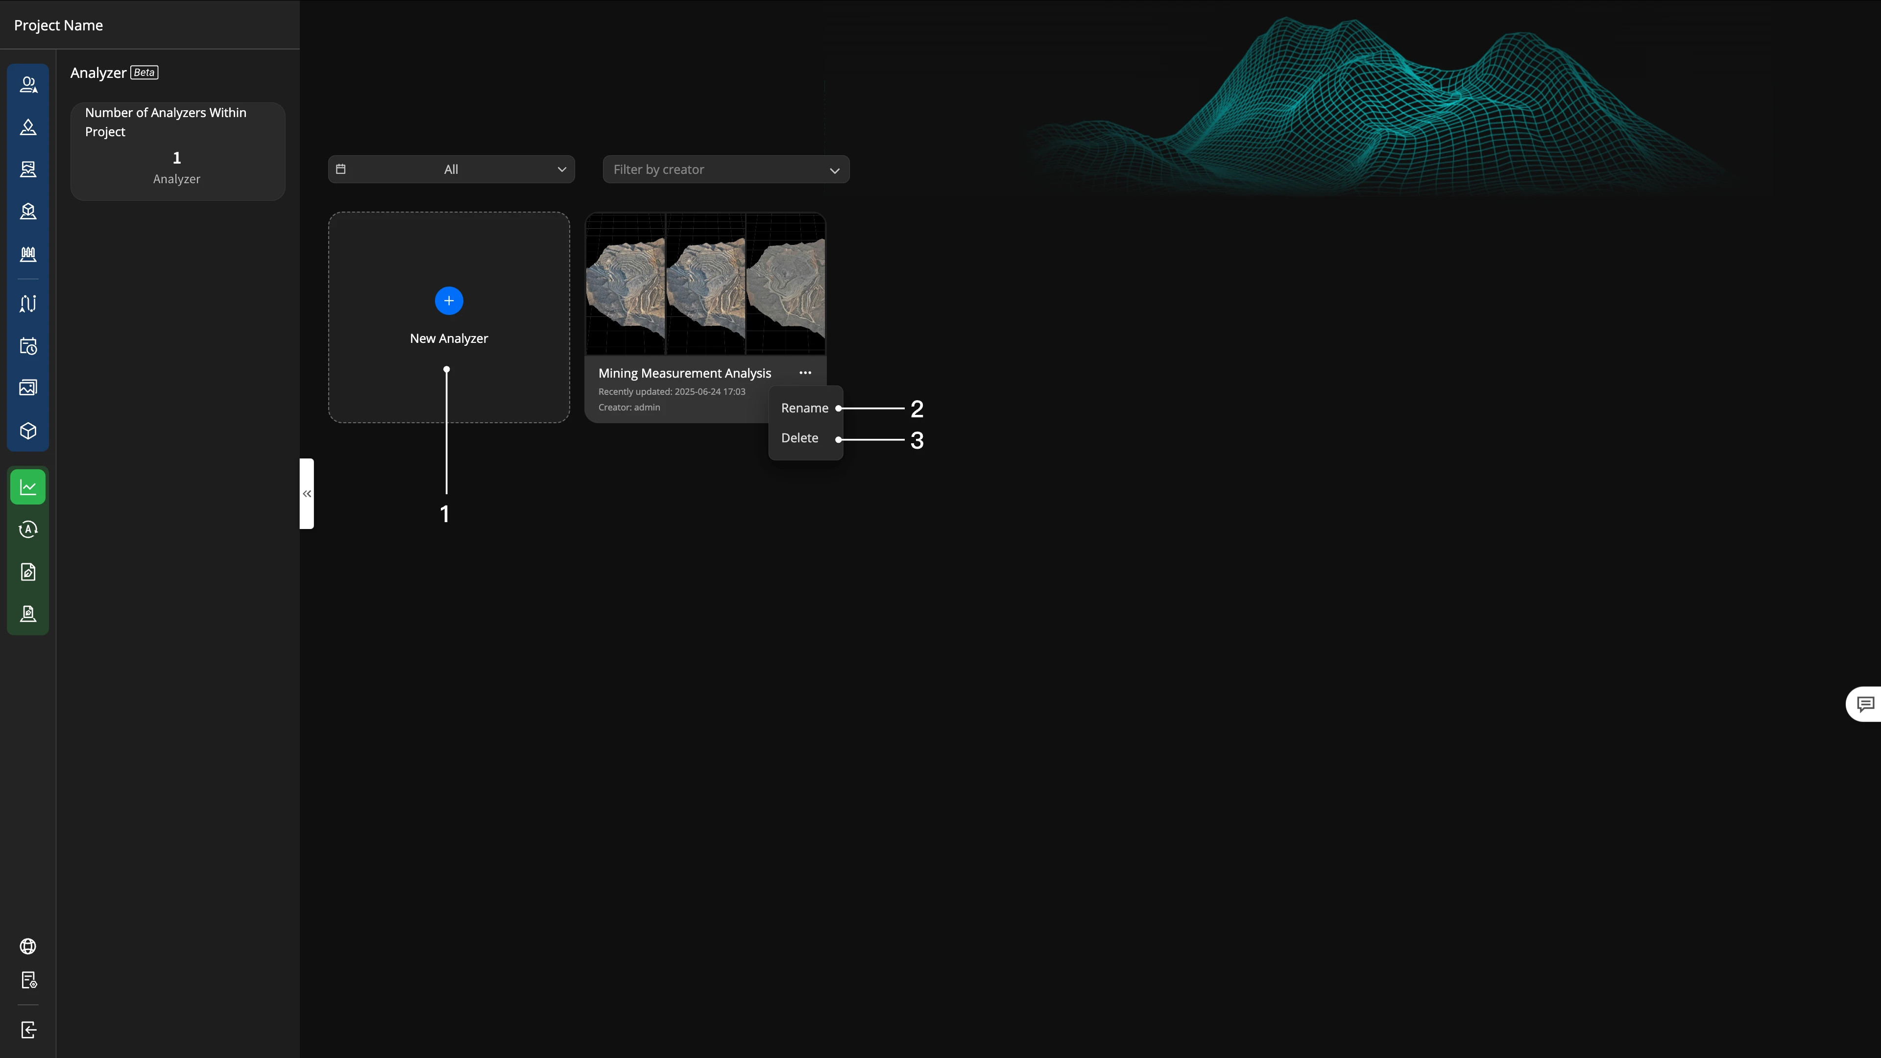
Task: Click the Number of Analyzers Within Project card
Action: [x=177, y=151]
